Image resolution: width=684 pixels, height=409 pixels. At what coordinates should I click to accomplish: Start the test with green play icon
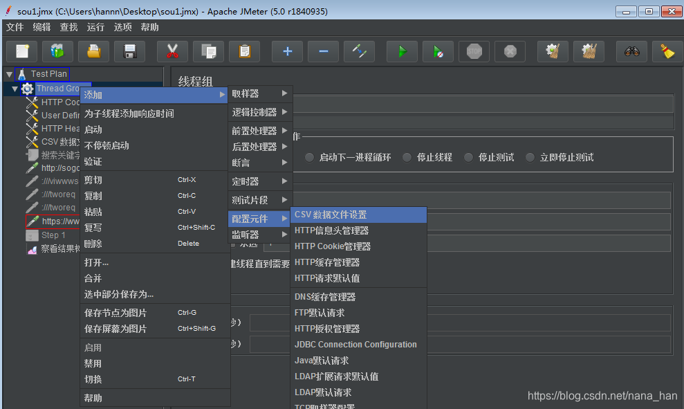click(403, 51)
